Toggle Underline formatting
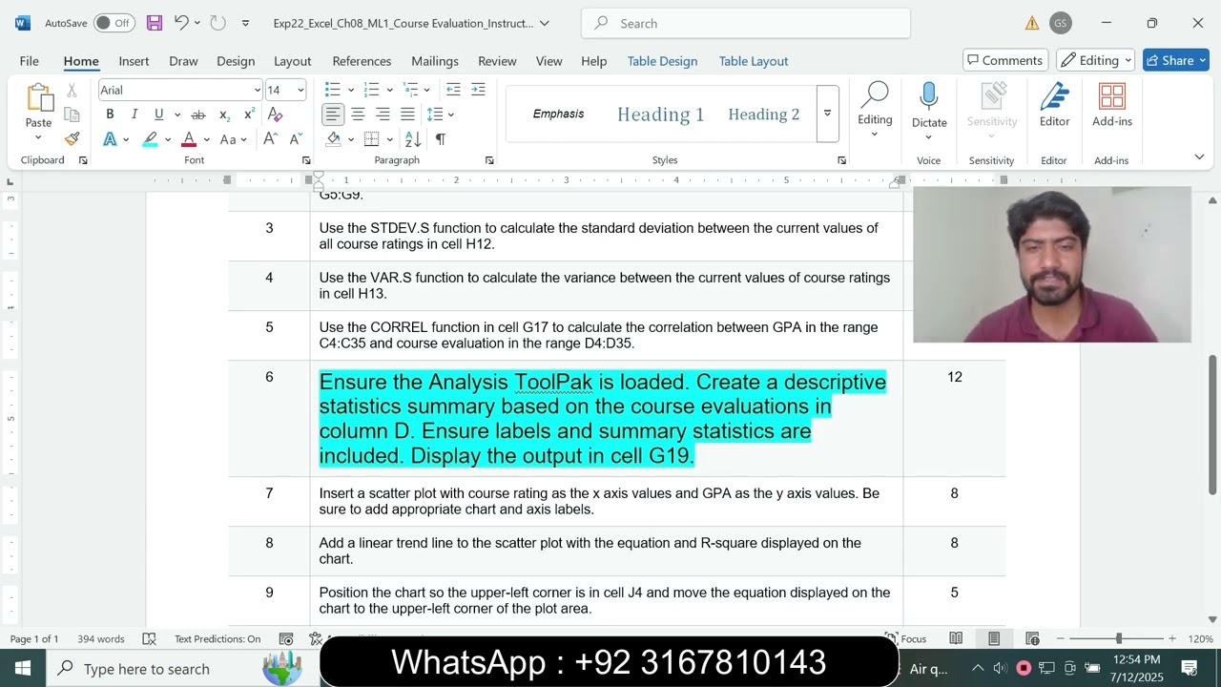 click(x=158, y=114)
